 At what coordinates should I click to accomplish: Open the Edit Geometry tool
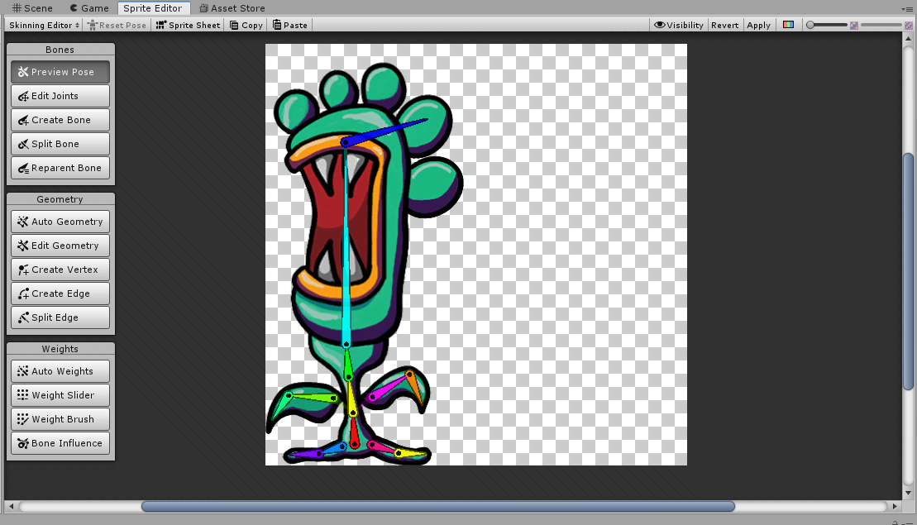coord(60,246)
